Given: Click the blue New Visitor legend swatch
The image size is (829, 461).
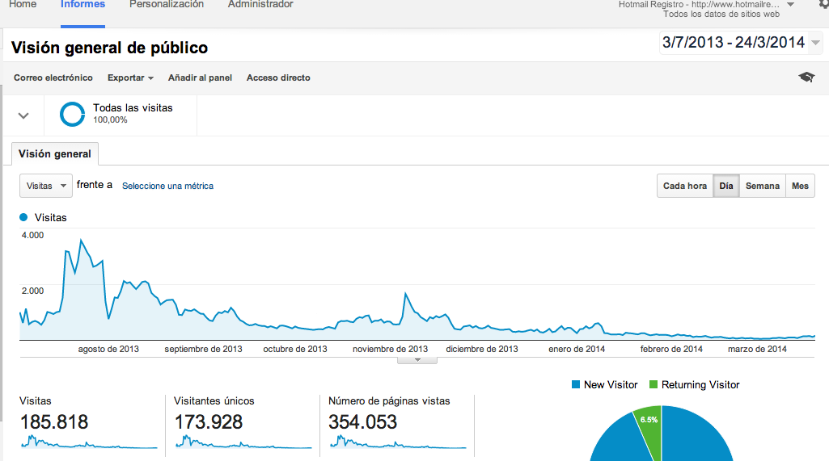Looking at the screenshot, I should [576, 384].
